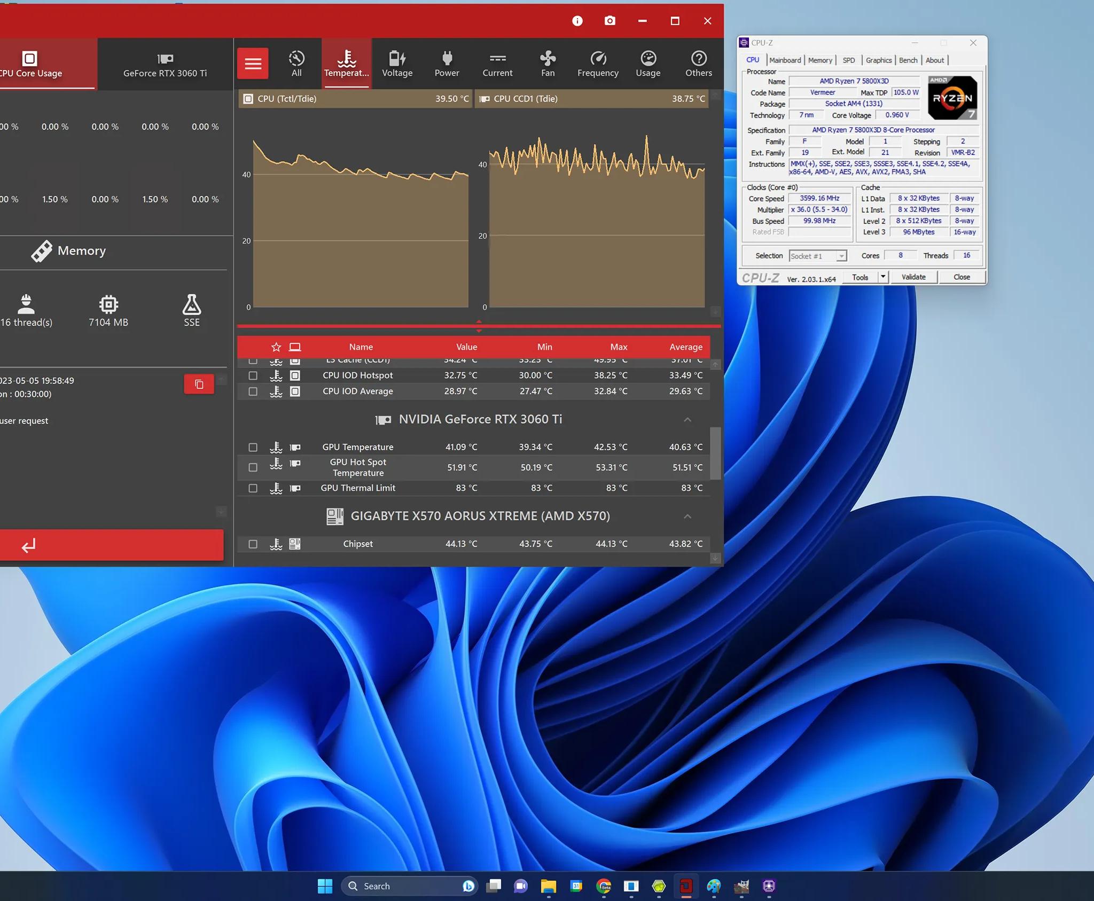Open the Mainboard tab in CPU-Z
This screenshot has width=1094, height=901.
tap(785, 60)
